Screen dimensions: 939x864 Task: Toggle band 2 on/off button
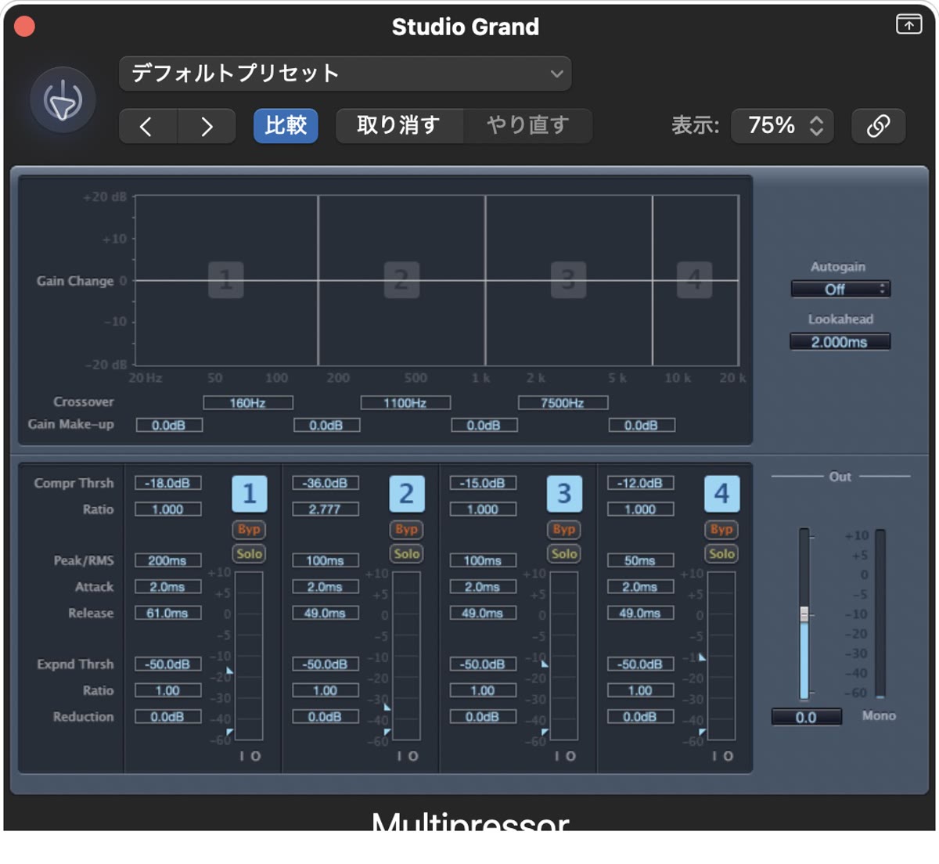pyautogui.click(x=407, y=494)
